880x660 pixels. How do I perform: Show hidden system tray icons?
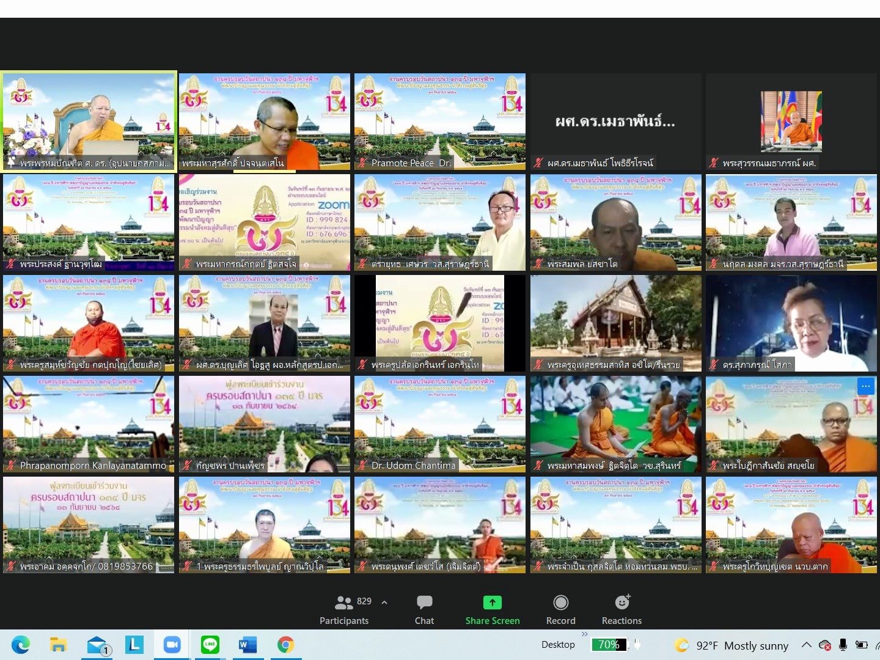click(x=807, y=645)
